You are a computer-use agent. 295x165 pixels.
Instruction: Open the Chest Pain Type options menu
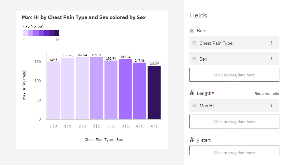271,43
